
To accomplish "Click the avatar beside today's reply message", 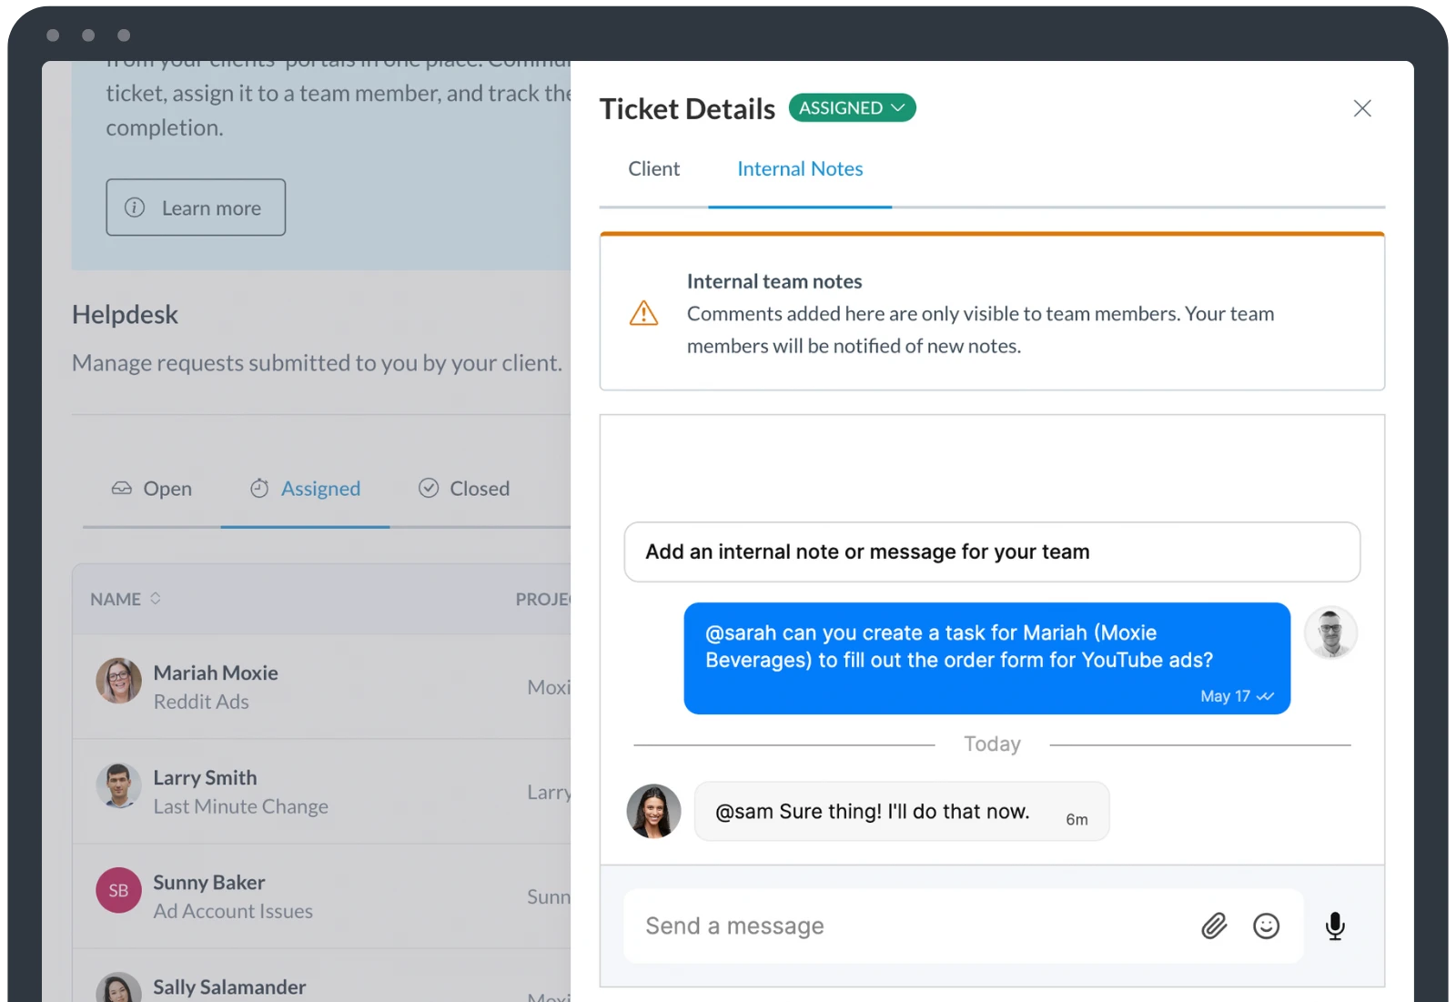I will (x=652, y=811).
